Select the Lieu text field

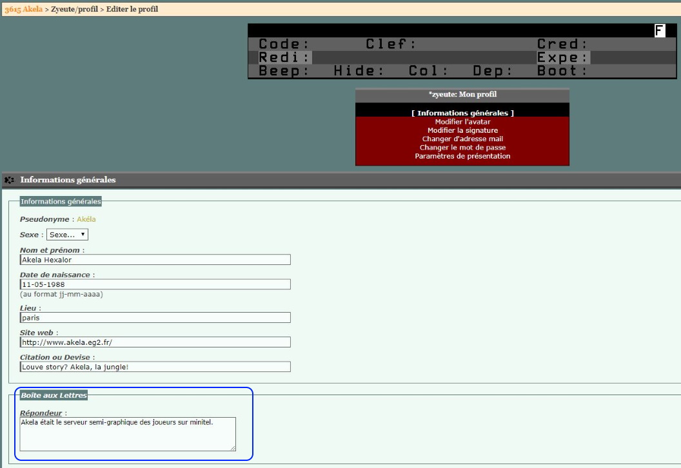point(155,318)
